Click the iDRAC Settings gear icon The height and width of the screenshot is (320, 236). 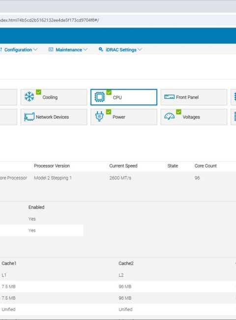click(x=101, y=49)
